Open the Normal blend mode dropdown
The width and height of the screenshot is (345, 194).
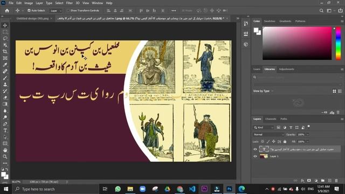click(x=268, y=134)
